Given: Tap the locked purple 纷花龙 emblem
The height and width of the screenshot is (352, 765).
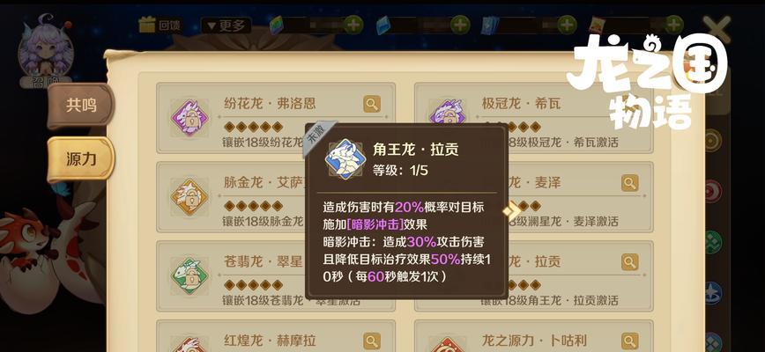Looking at the screenshot, I should (189, 118).
